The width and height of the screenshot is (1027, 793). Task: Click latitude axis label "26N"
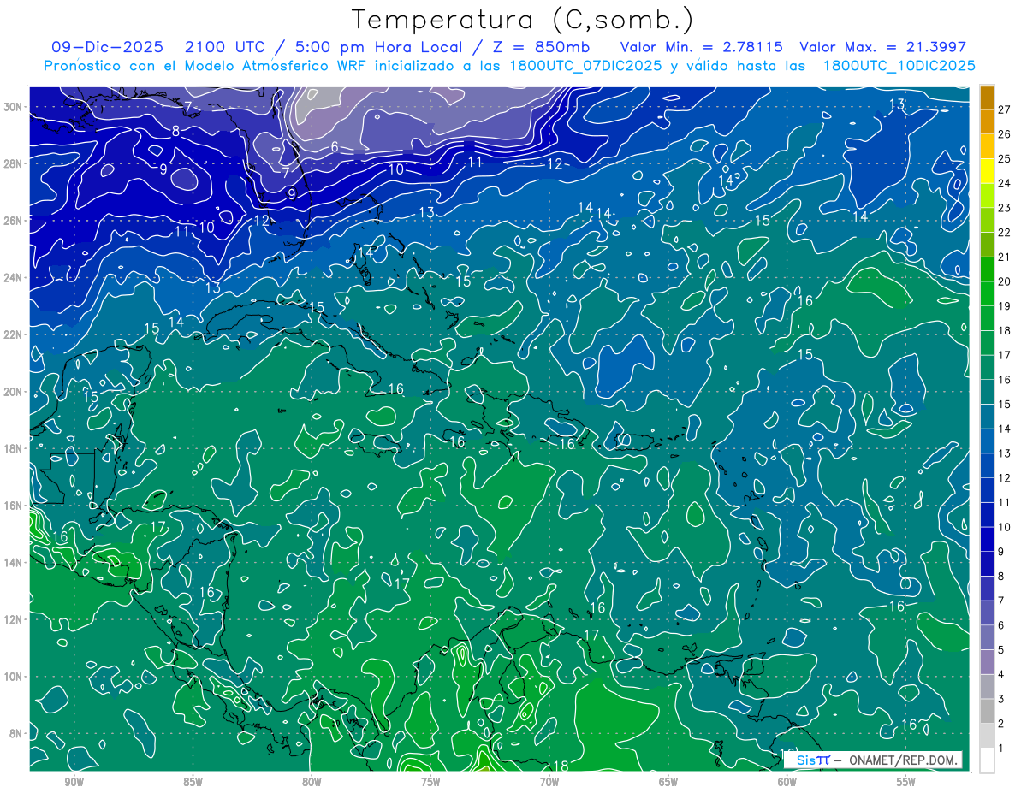(14, 221)
